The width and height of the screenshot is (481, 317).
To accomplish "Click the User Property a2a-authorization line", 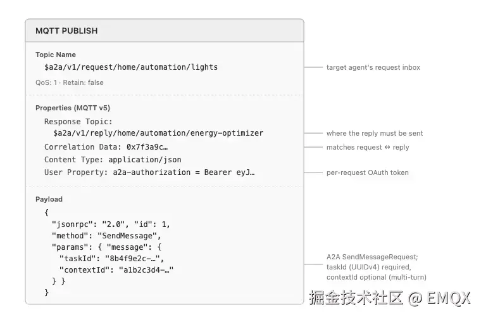I will 149,172.
